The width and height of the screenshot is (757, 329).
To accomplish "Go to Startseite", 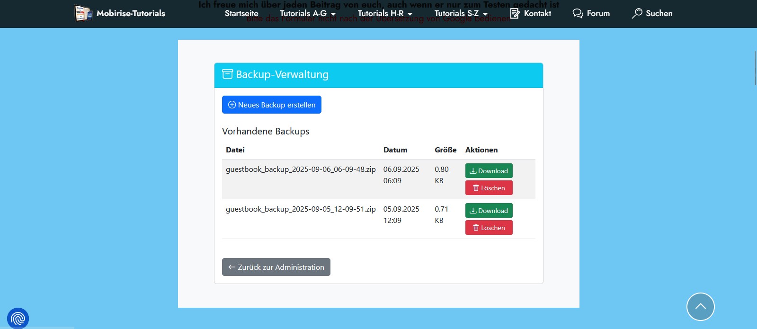I will pos(241,13).
